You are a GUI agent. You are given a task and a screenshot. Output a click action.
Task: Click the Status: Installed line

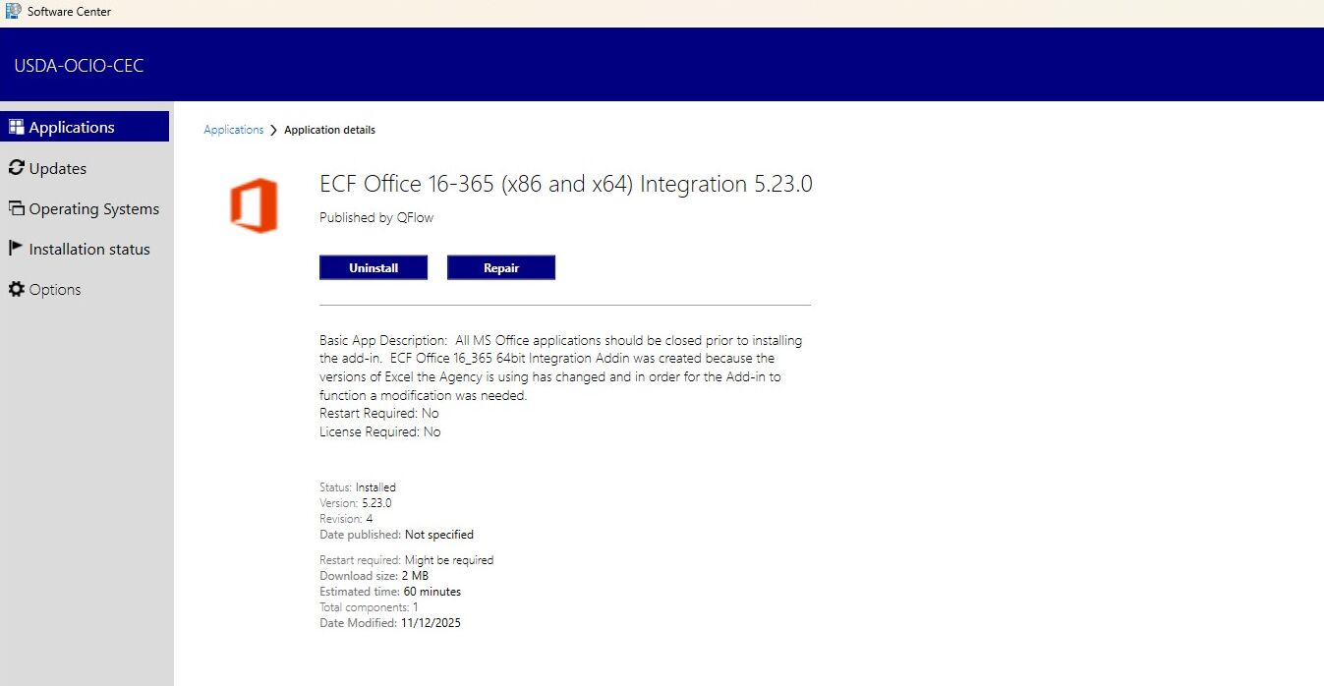click(x=358, y=487)
